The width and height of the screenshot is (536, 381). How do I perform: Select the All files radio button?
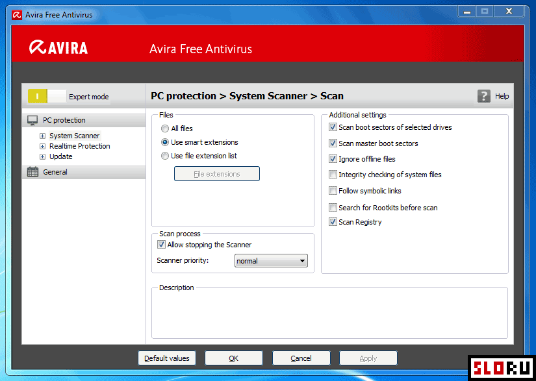165,129
